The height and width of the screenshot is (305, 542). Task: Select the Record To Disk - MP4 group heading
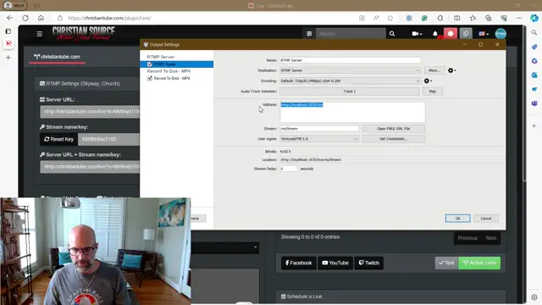[x=169, y=71]
